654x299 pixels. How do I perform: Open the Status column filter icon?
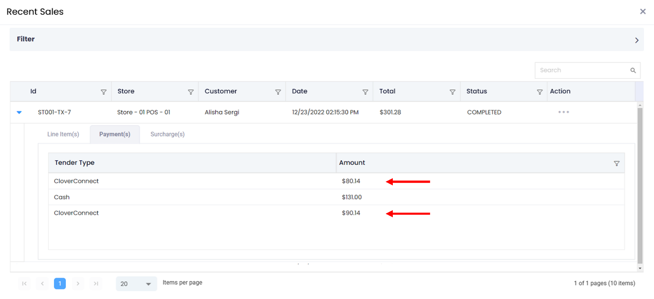540,92
